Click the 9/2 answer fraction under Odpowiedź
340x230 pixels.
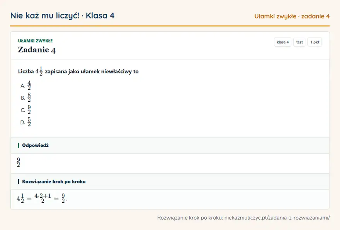click(19, 162)
